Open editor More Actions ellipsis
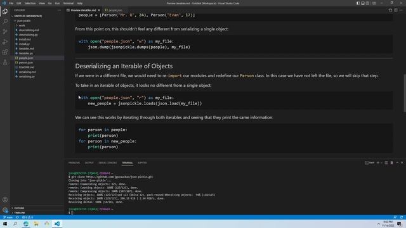Image resolution: width=406 pixels, height=228 pixels. coord(401,10)
